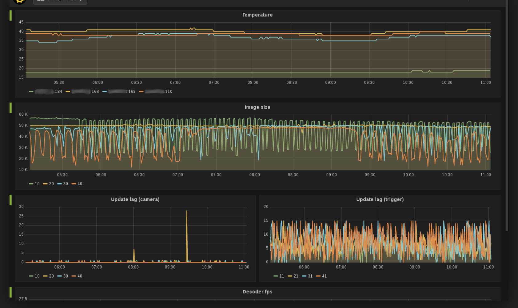Open the Temperature panel title menu
This screenshot has width=518, height=308.
[x=257, y=15]
